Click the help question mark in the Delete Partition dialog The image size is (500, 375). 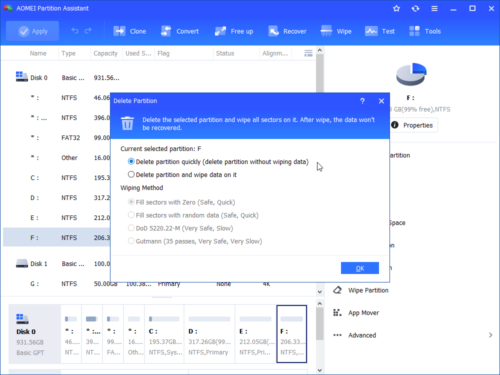tap(362, 101)
